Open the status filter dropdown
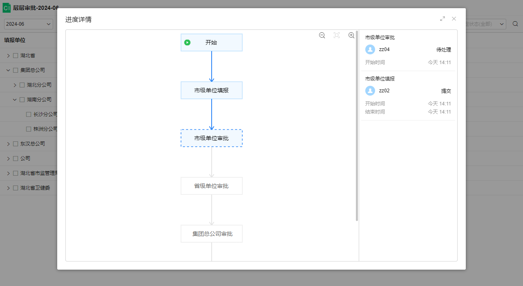 pos(485,24)
